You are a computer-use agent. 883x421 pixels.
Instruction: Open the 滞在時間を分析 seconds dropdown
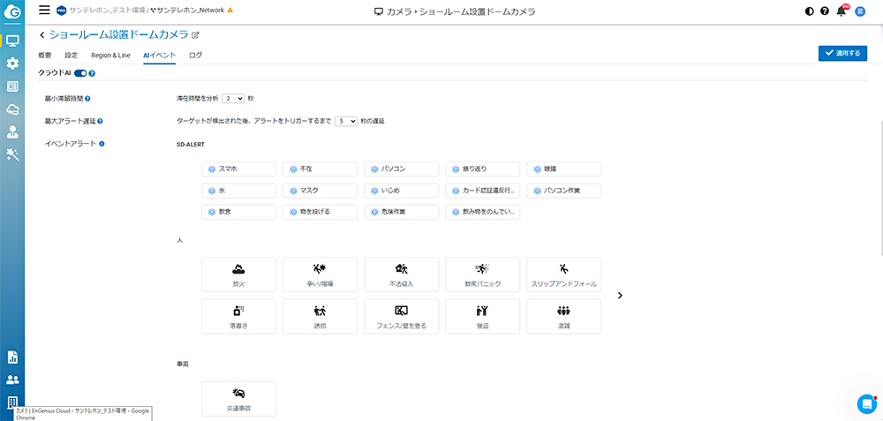pyautogui.click(x=232, y=99)
